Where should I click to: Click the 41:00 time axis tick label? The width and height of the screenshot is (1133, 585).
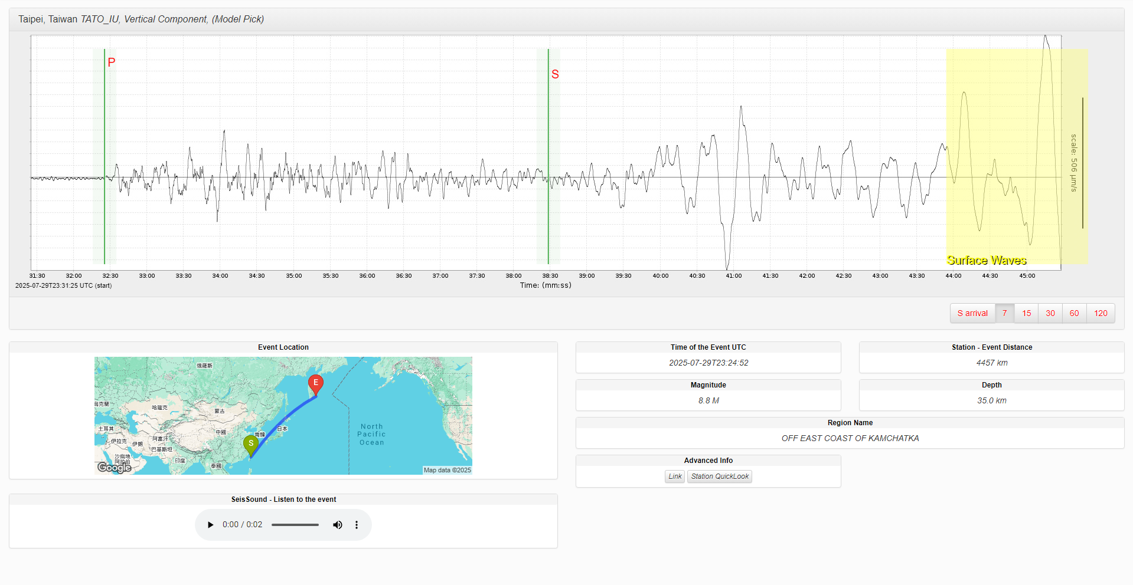coord(733,276)
